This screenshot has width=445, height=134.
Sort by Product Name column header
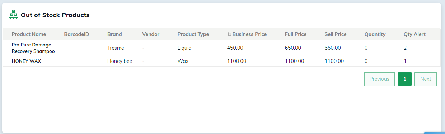[29, 34]
